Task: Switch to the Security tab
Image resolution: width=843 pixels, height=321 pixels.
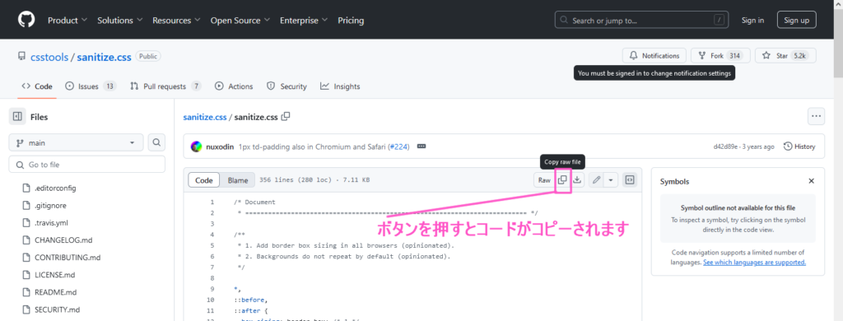Action: pos(286,86)
